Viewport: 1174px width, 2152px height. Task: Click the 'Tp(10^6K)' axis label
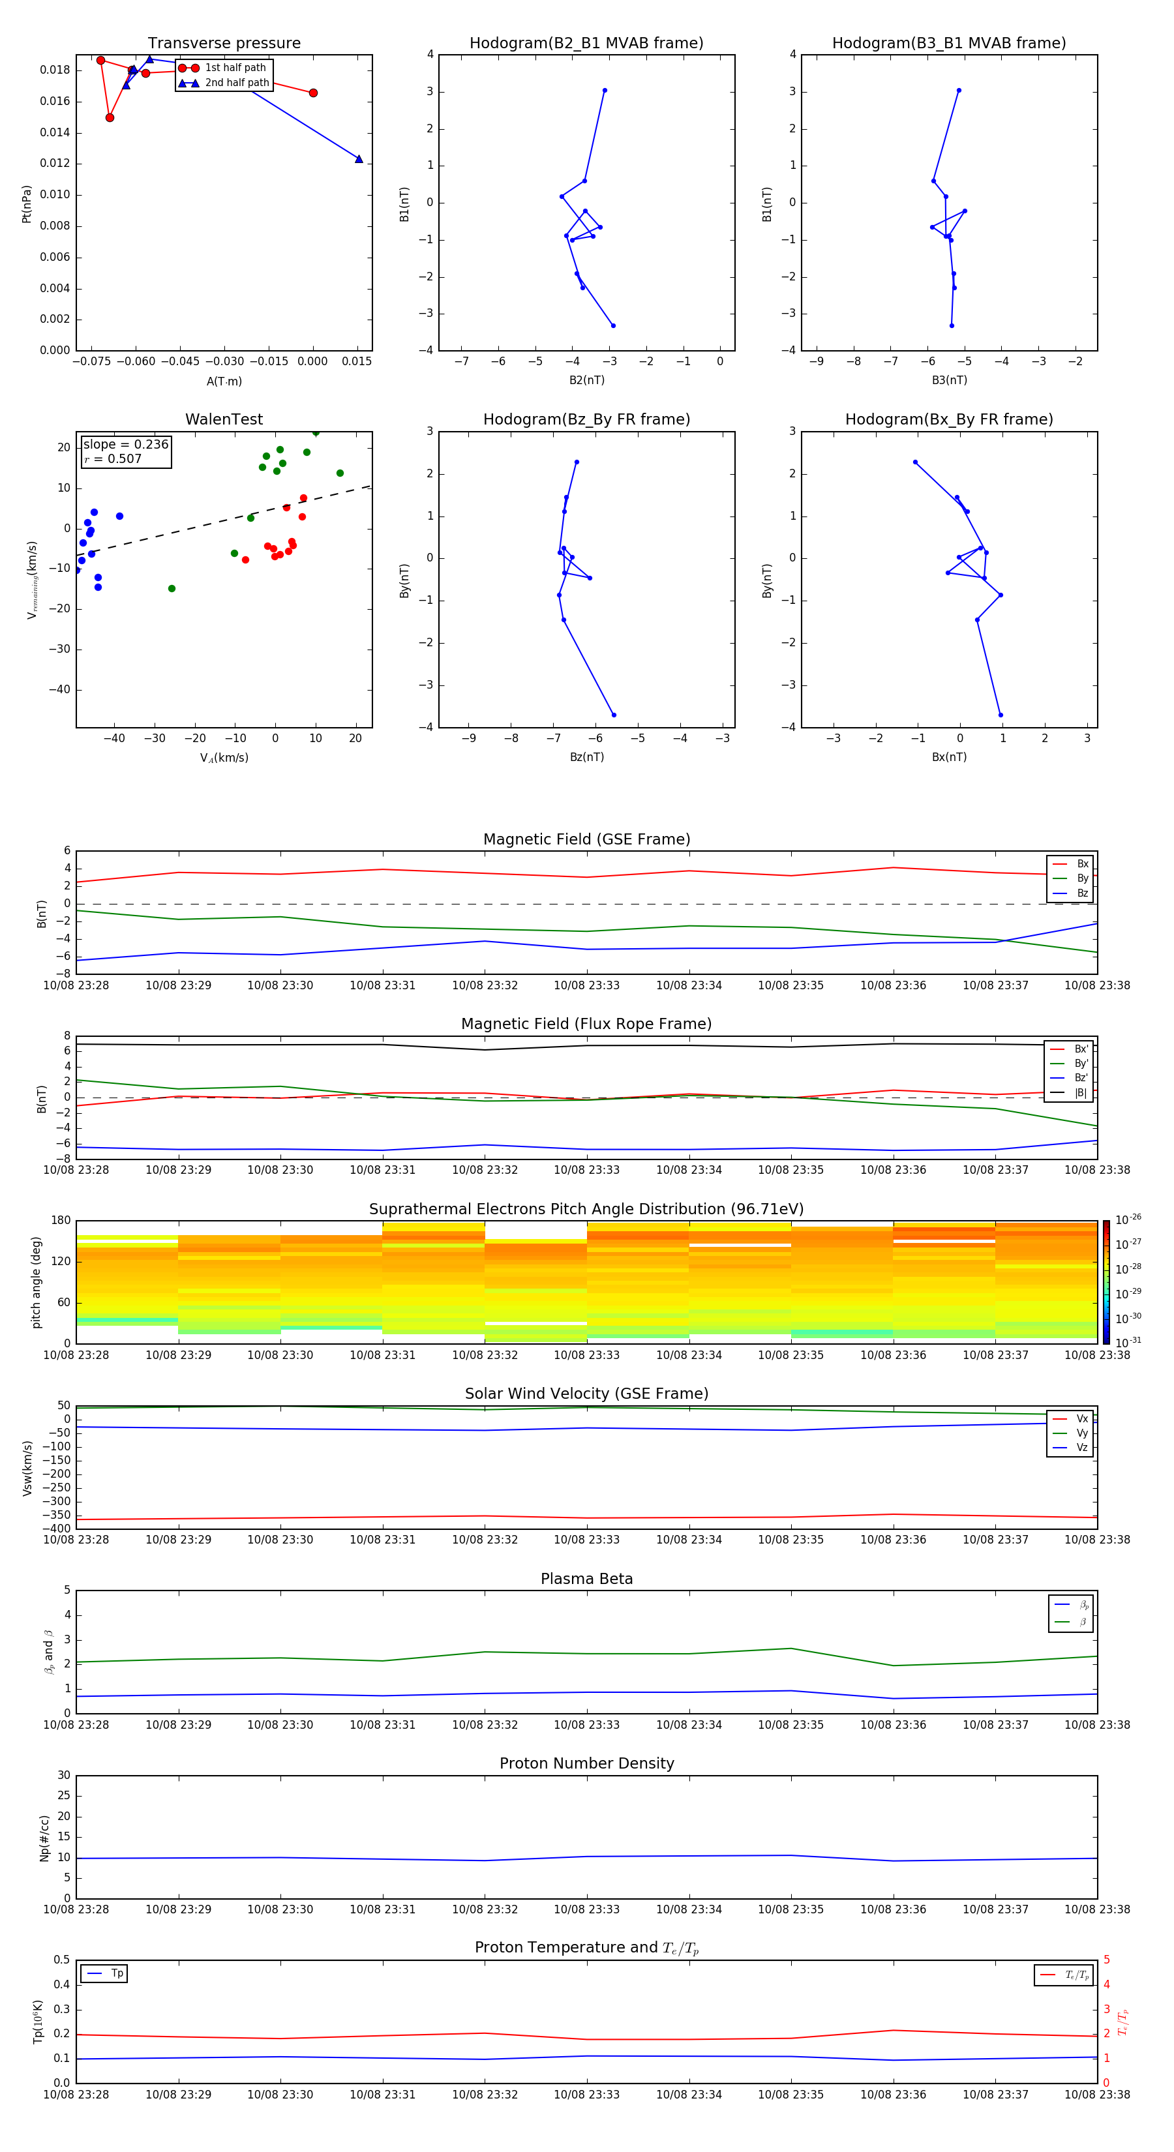(38, 2022)
